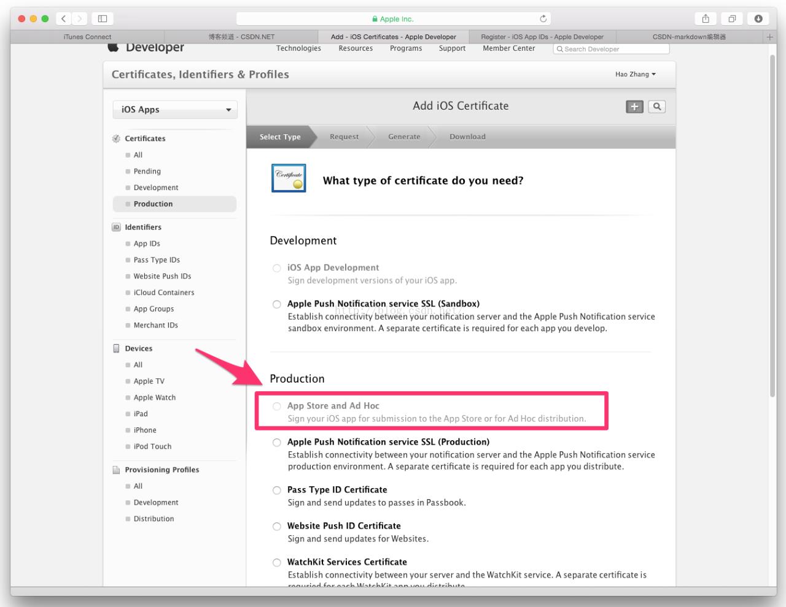Open Pass Type IDs in sidebar
This screenshot has height=607, width=786.
(157, 260)
